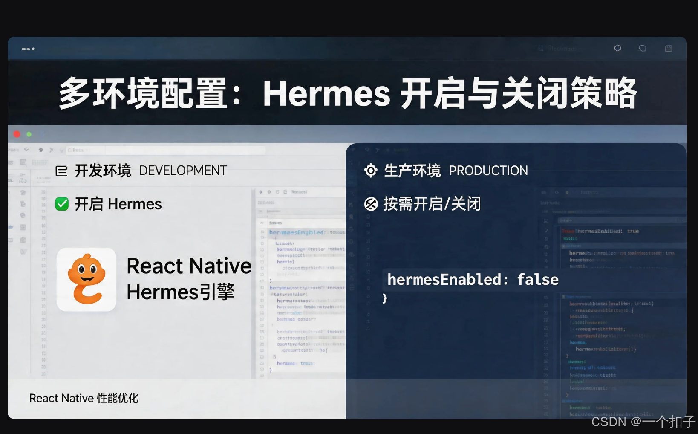
Task: Open the orange Hermes mascot logo tile
Action: [x=87, y=279]
